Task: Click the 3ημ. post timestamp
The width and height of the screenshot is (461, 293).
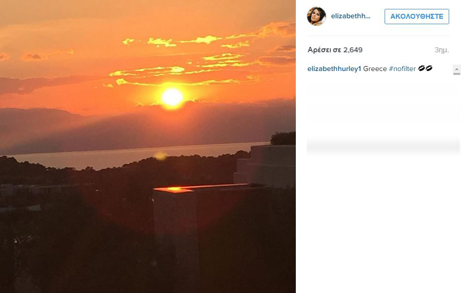Action: pyautogui.click(x=442, y=50)
